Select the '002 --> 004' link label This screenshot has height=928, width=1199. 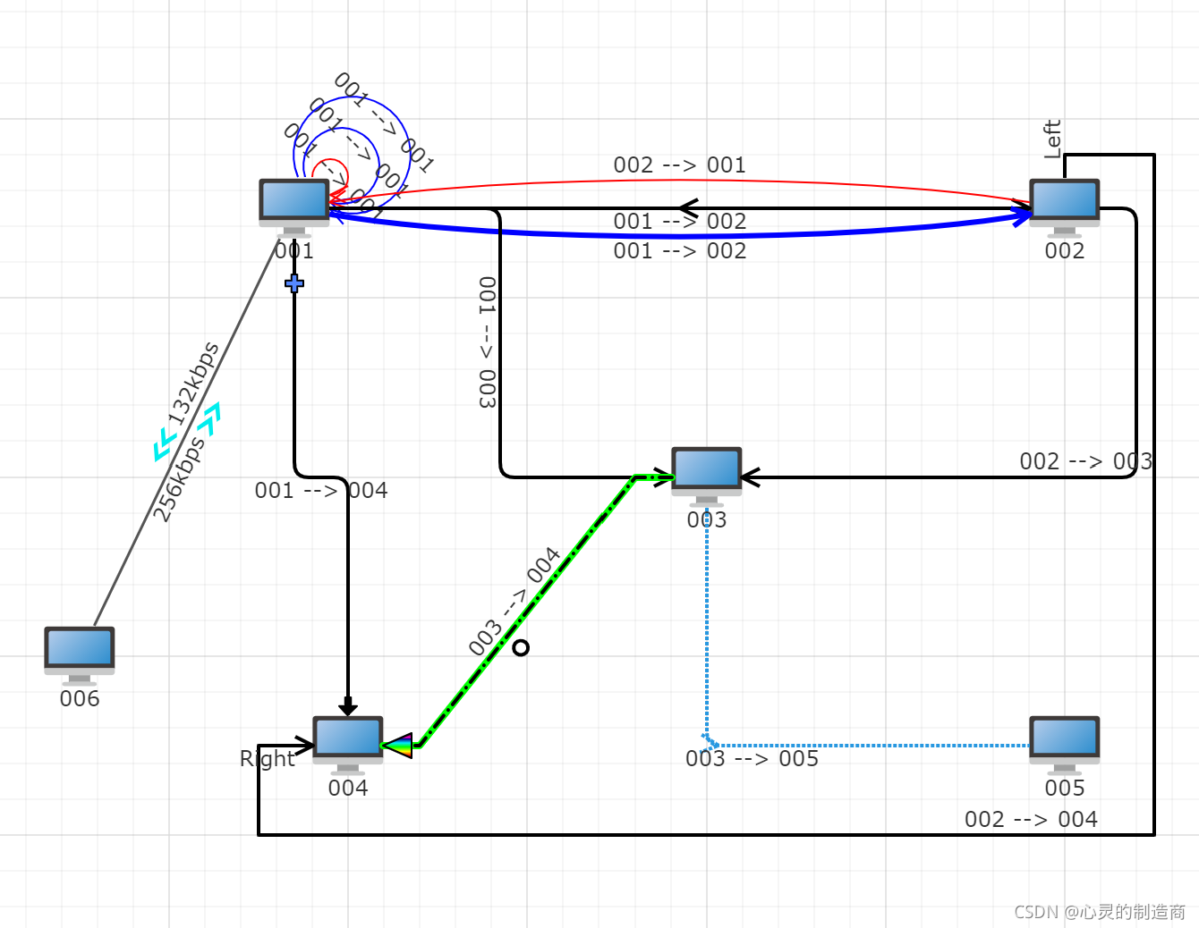pyautogui.click(x=1031, y=819)
